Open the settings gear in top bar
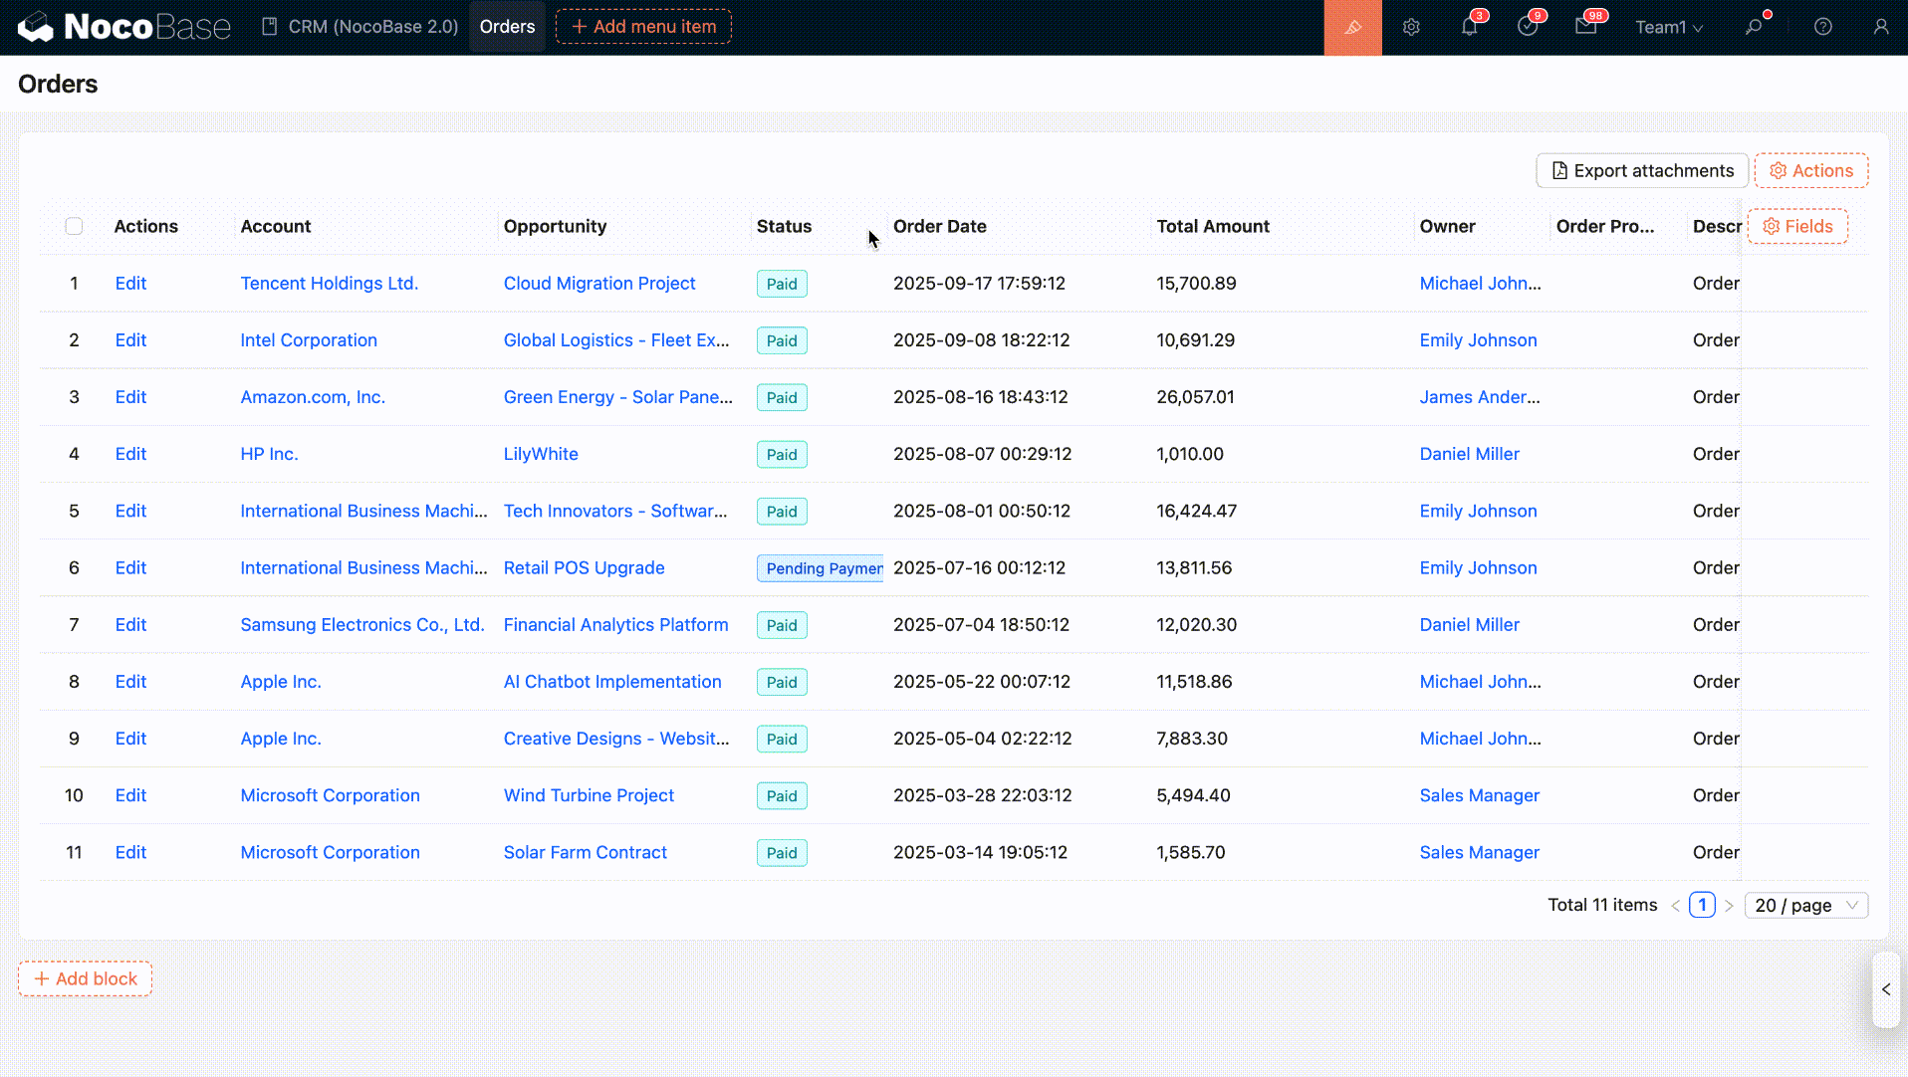 pyautogui.click(x=1411, y=27)
